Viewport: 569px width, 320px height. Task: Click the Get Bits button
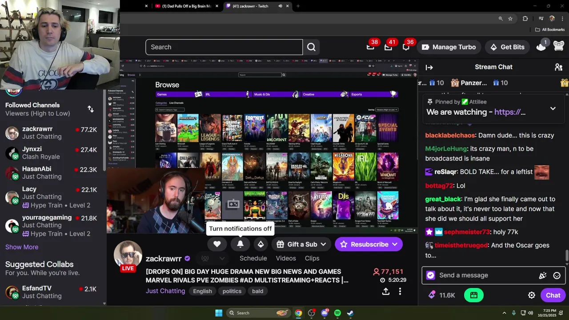point(507,47)
